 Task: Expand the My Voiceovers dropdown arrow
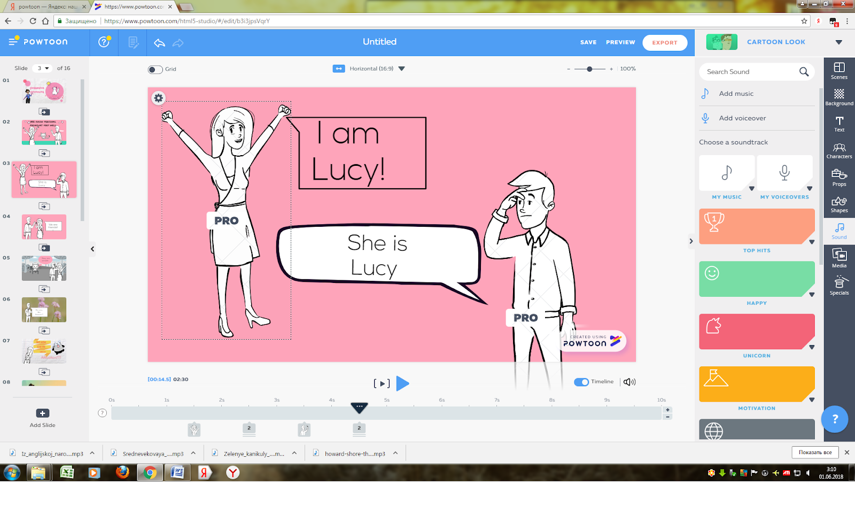[x=810, y=188]
